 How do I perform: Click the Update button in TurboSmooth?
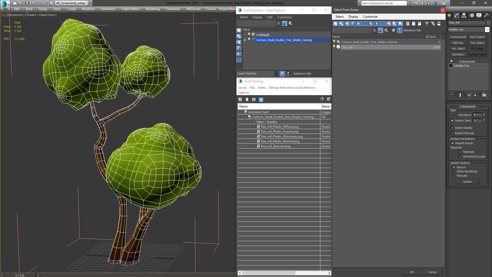point(467,182)
